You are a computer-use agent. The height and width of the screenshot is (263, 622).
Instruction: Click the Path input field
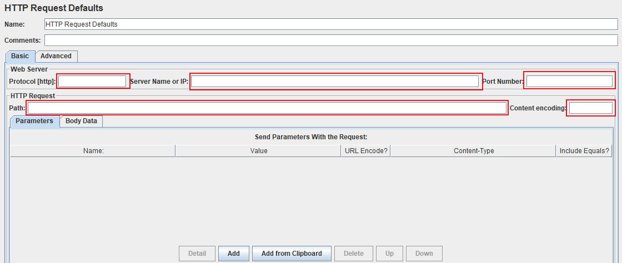coord(267,108)
